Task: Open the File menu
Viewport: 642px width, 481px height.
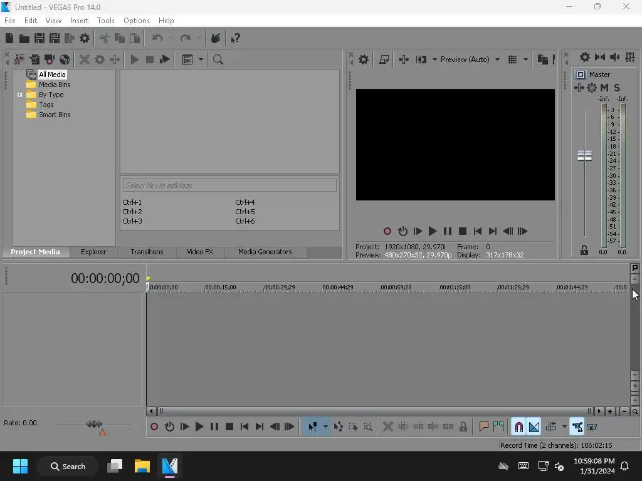Action: tap(10, 21)
